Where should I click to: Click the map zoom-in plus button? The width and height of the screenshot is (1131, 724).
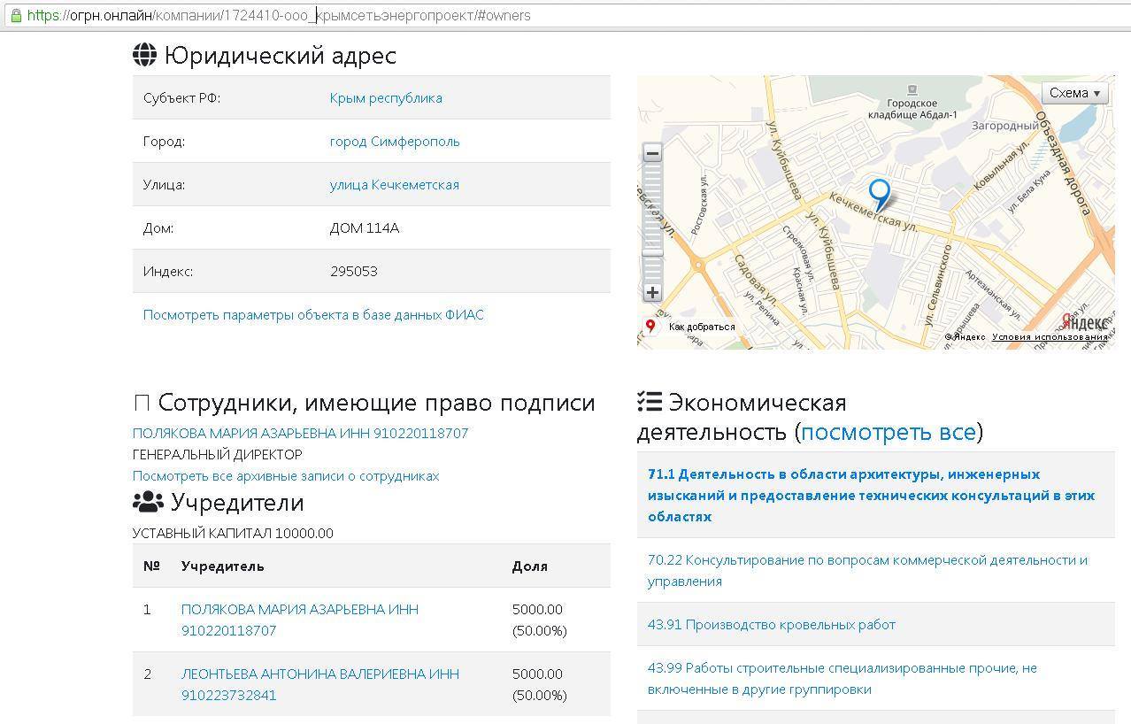point(652,292)
